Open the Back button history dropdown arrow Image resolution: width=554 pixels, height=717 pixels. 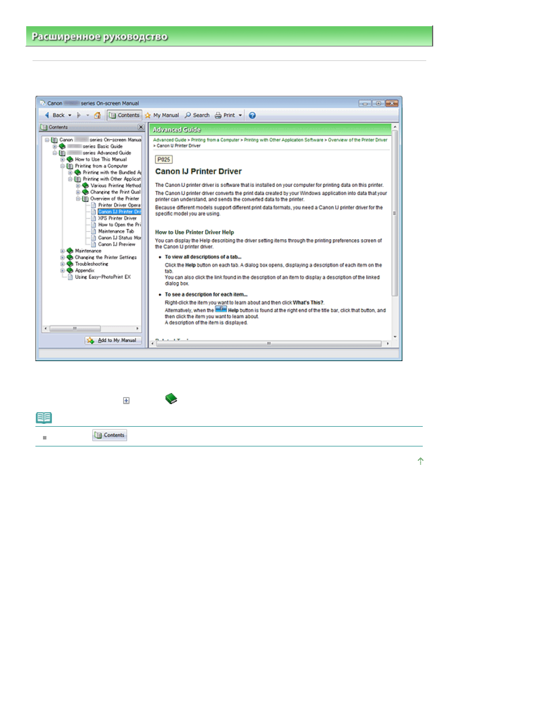pyautogui.click(x=70, y=116)
